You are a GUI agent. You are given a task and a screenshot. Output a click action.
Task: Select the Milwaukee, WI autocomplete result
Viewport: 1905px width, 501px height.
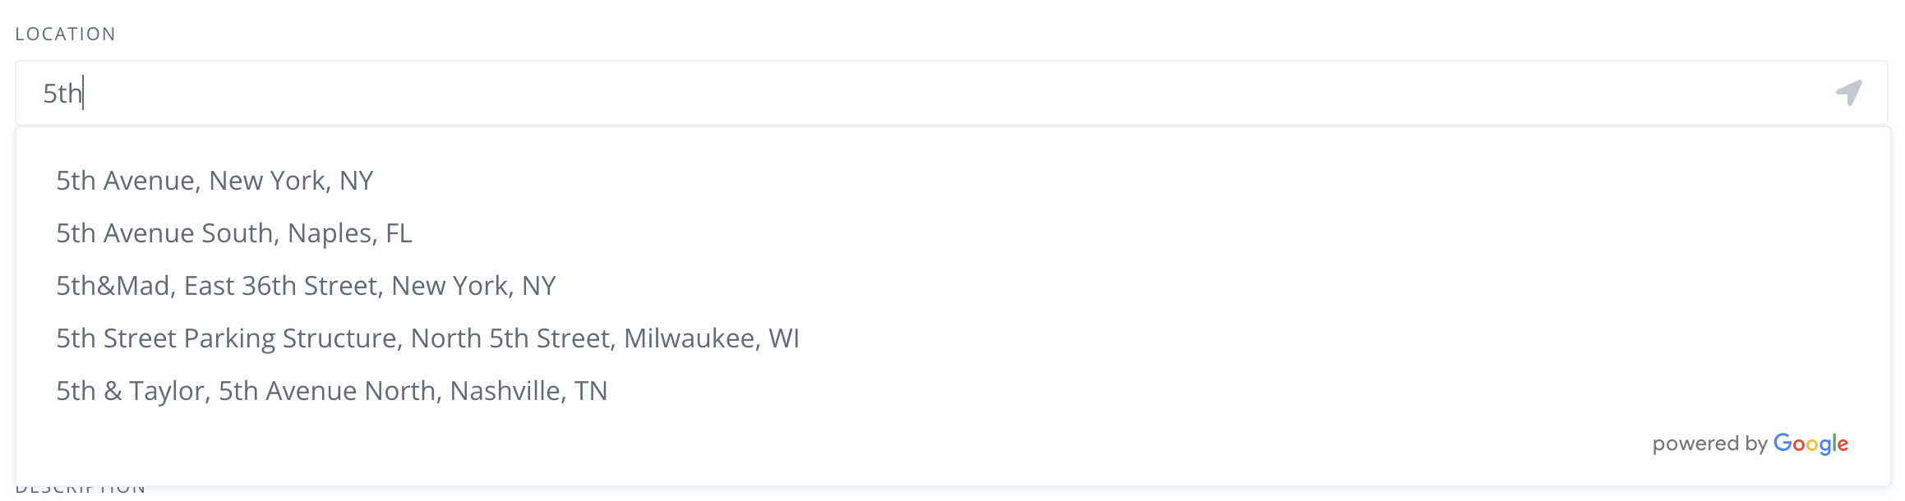pyautogui.click(x=427, y=338)
